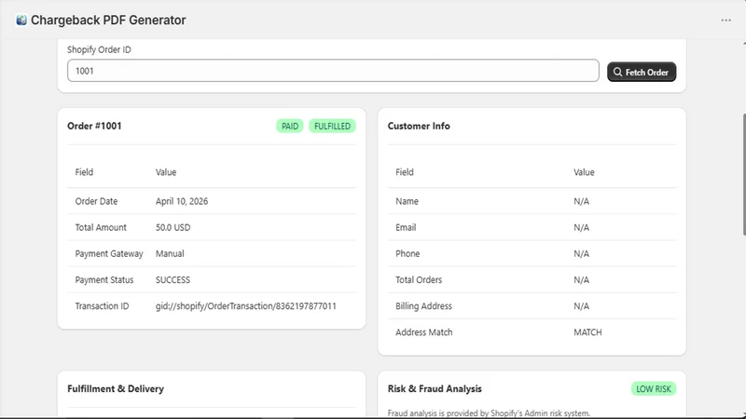Click the N/A value in Total Orders row
746x419 pixels.
point(581,280)
